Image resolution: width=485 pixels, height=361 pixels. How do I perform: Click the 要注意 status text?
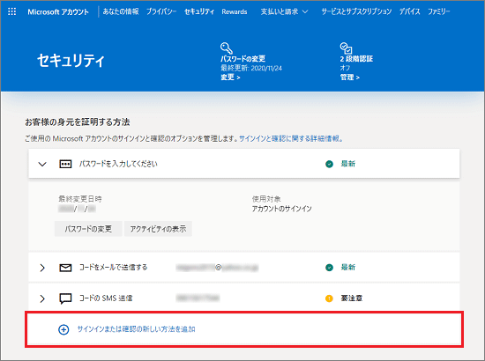(x=351, y=298)
